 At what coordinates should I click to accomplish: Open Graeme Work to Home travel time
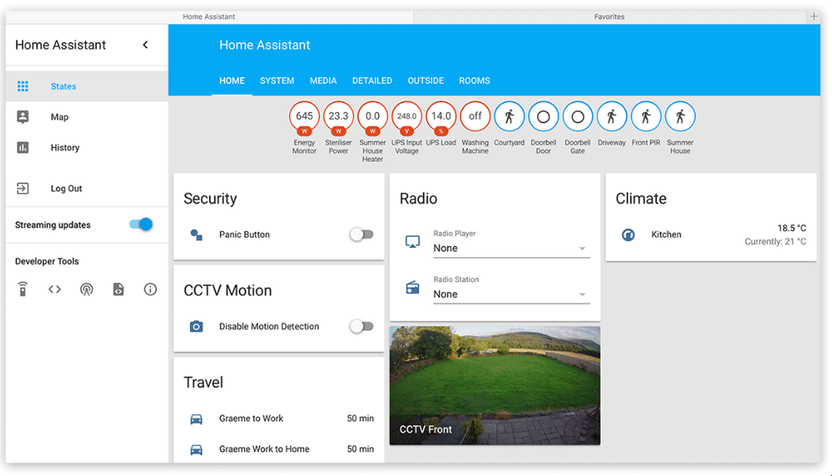point(279,449)
